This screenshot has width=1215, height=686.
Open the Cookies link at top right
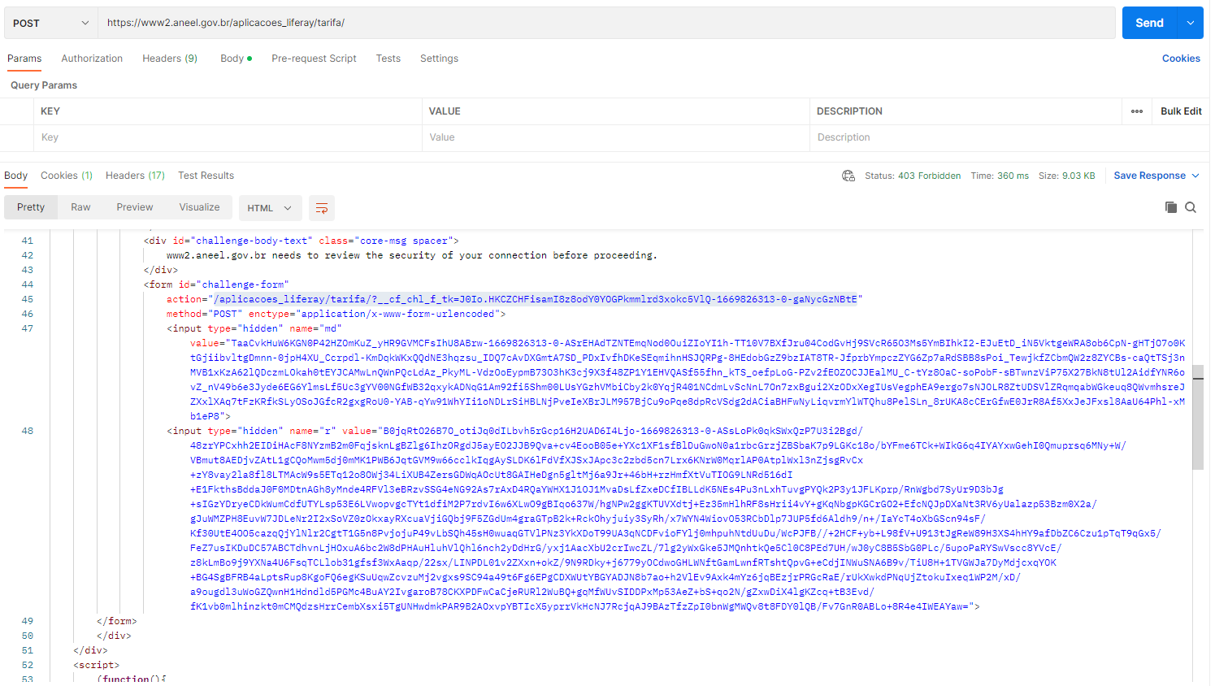(1181, 59)
